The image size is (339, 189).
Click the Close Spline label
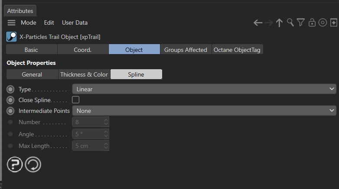click(35, 100)
